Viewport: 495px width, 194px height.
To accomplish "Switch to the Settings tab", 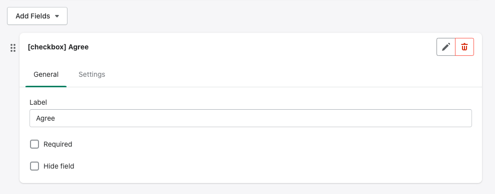I will click(x=92, y=75).
